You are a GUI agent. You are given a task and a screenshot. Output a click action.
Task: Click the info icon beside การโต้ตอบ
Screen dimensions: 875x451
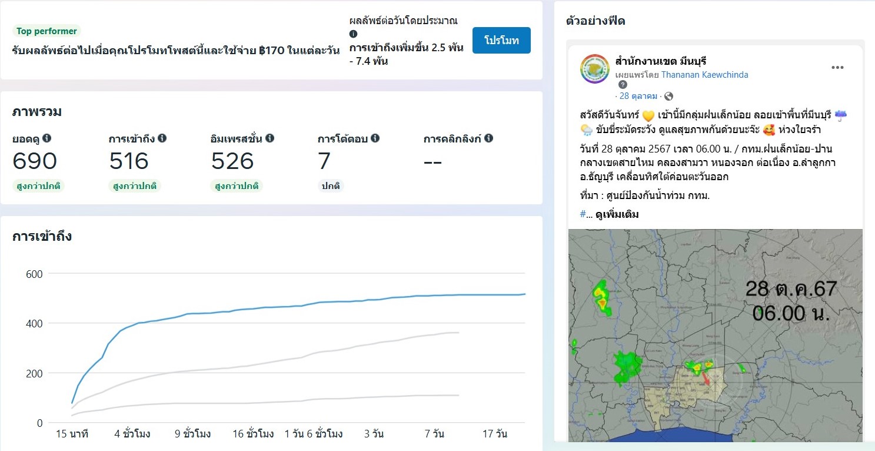click(375, 138)
